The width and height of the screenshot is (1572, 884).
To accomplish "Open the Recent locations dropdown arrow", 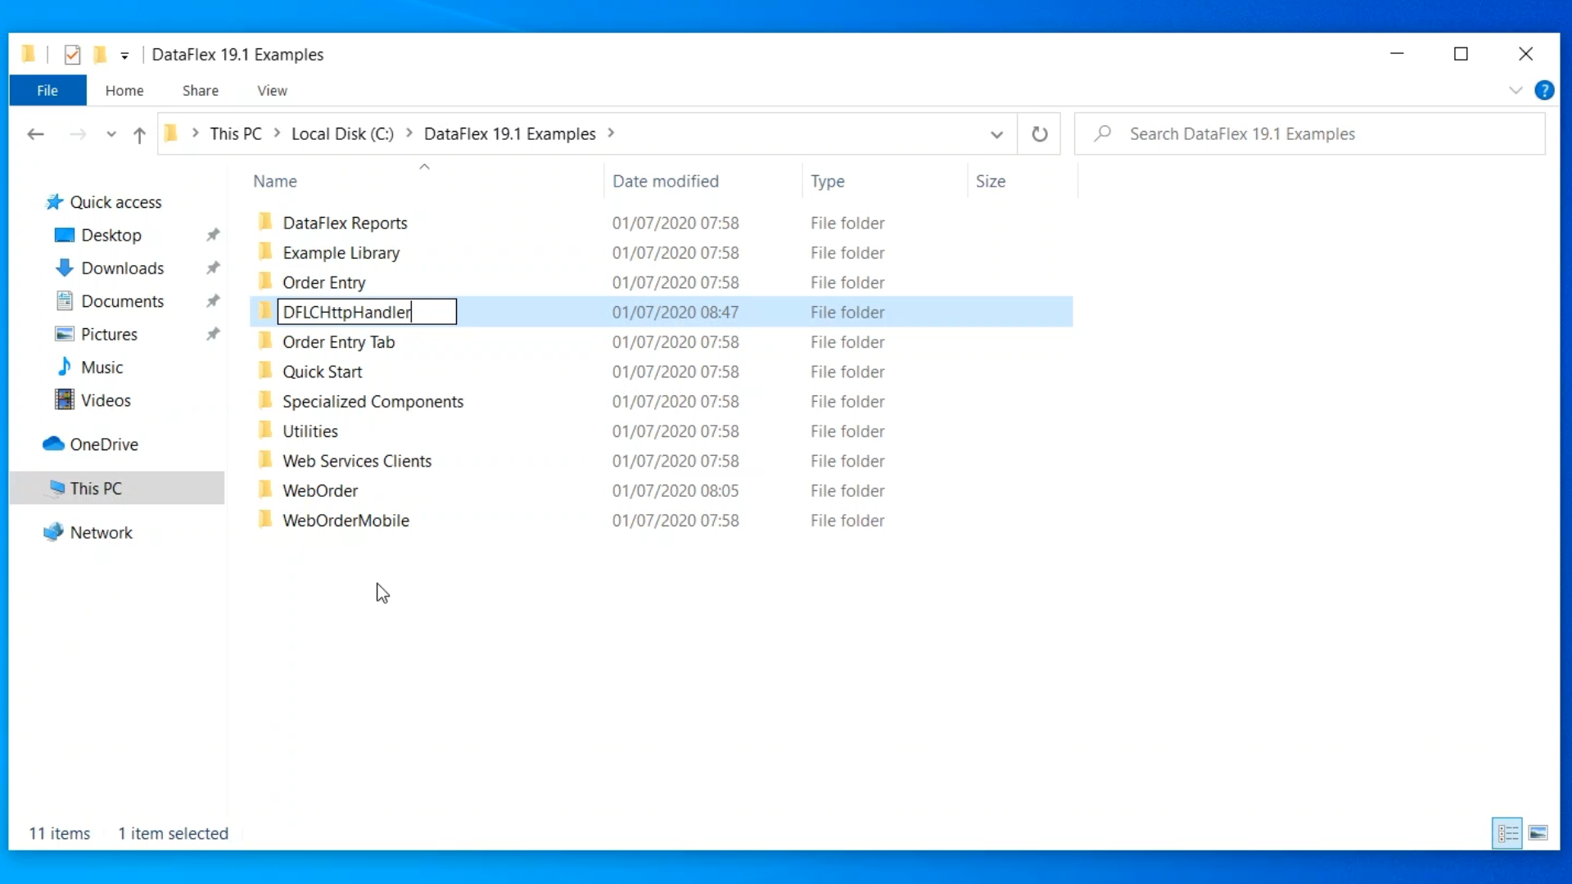I will point(111,135).
